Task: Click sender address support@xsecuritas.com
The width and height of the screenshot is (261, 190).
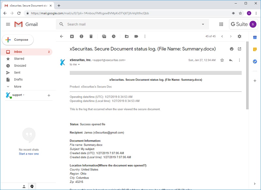Action: (109, 60)
